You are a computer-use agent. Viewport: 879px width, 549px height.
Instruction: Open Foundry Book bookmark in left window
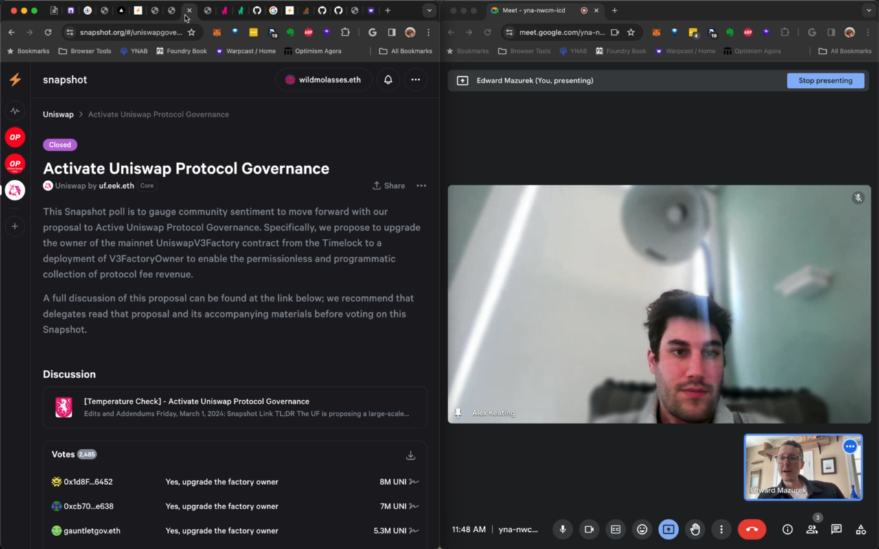click(181, 51)
